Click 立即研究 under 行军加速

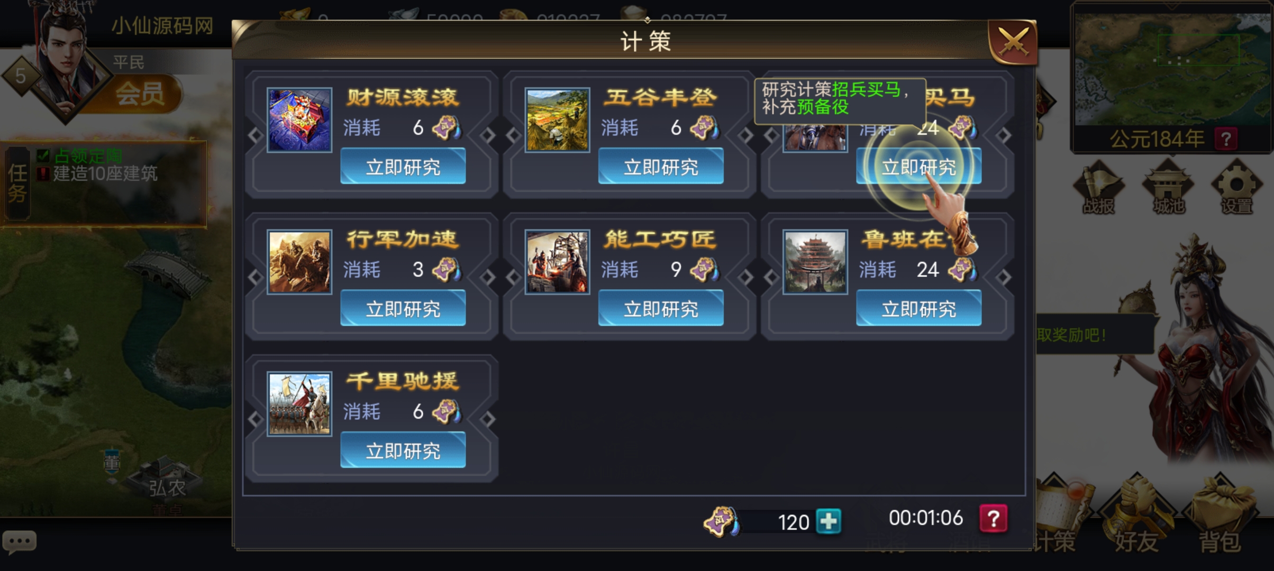pyautogui.click(x=403, y=308)
